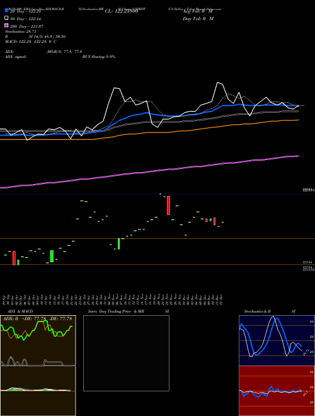
Task: Click the white 50 Day legend swatch
Action: [x=6, y=18]
